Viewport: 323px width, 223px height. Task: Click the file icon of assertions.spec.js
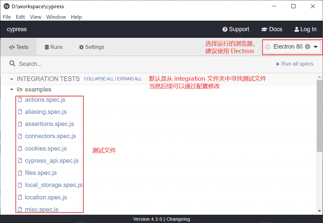(20, 124)
